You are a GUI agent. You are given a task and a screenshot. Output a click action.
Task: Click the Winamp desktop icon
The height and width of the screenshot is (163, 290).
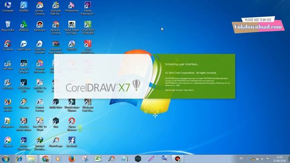tap(24, 104)
